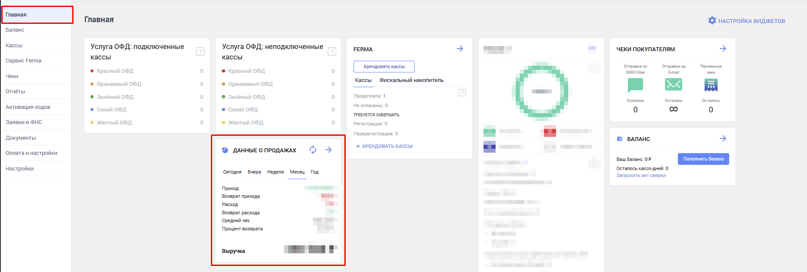807x272 pixels.
Task: Click the SMS/Viber chat bubble icon
Action: (x=635, y=85)
